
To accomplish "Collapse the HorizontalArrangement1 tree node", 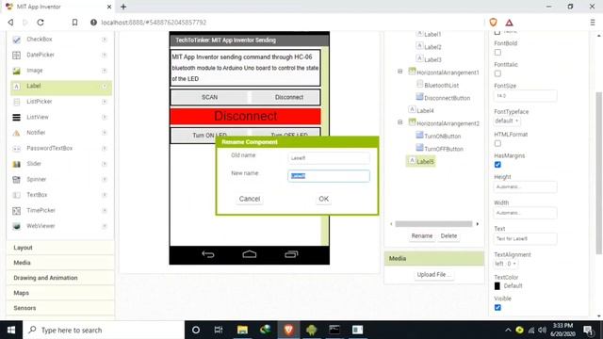I will click(x=399, y=72).
